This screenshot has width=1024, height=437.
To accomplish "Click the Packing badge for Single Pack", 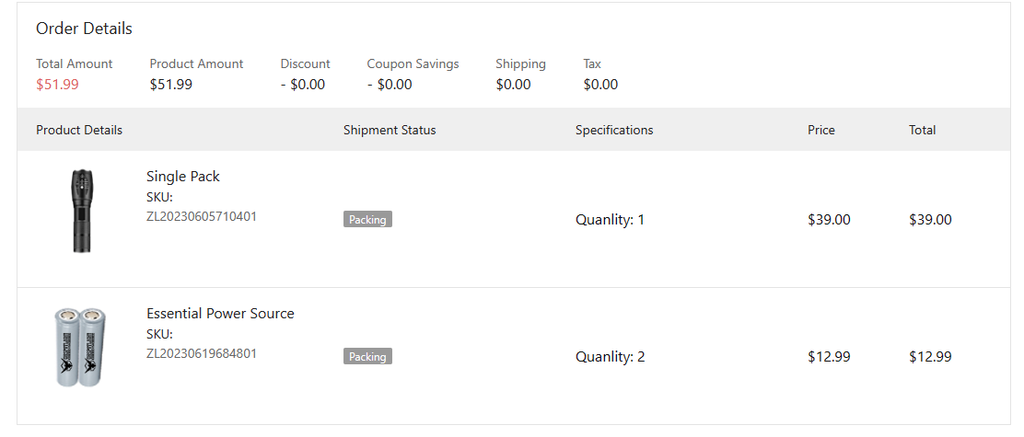I will click(x=367, y=220).
